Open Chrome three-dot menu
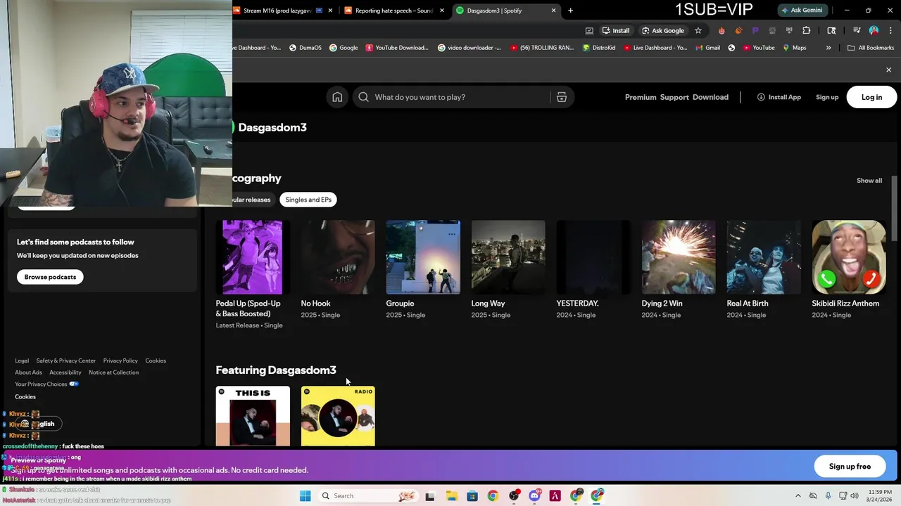The image size is (901, 506). (890, 30)
